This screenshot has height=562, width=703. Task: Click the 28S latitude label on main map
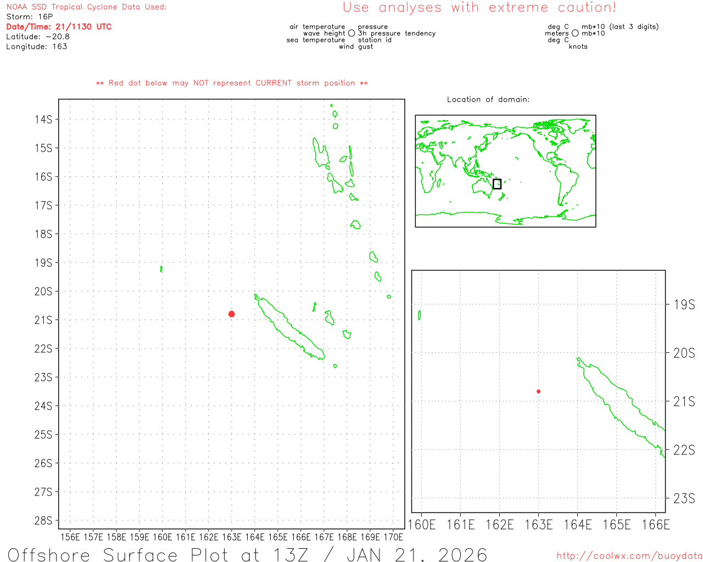(x=43, y=520)
